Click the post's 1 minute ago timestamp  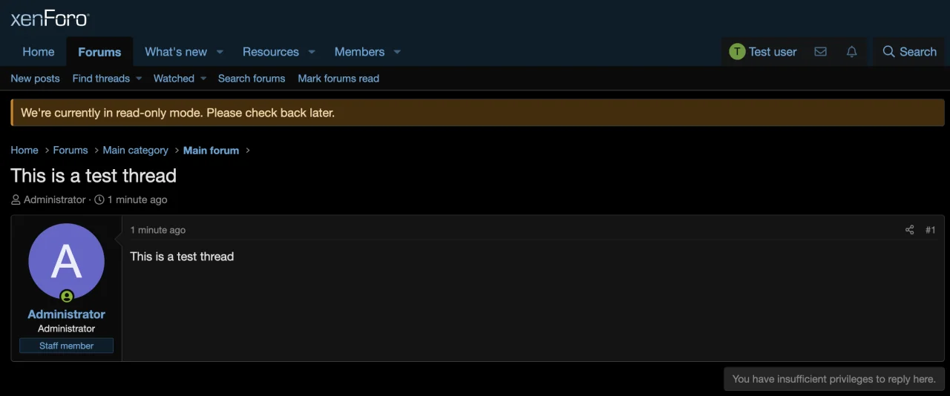158,230
